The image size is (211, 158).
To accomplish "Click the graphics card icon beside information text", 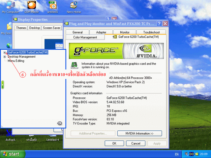I will pos(75,65).
